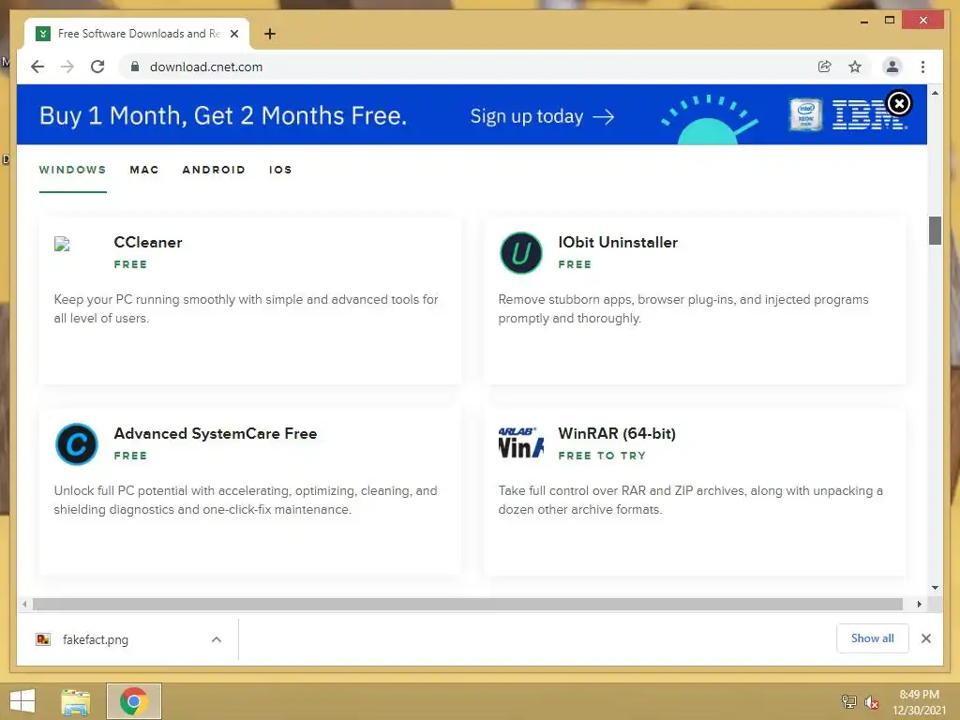
Task: Click the address bar URL
Action: (206, 67)
